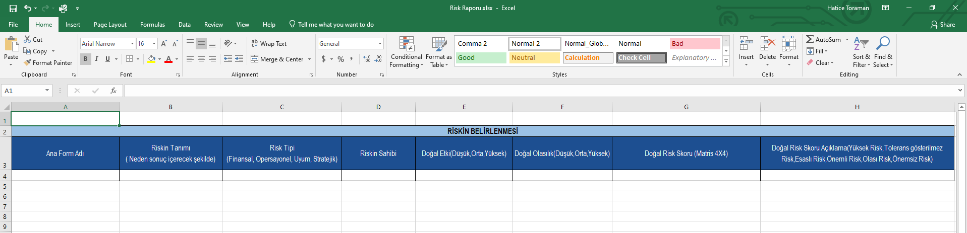
Task: Click the Insert Function fx icon
Action: coord(113,91)
